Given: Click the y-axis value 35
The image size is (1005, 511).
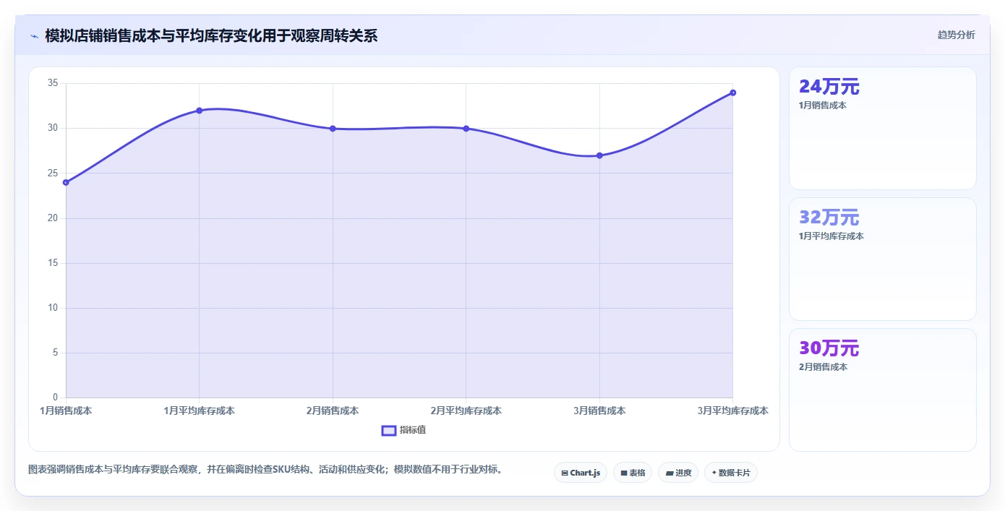Looking at the screenshot, I should (x=52, y=83).
